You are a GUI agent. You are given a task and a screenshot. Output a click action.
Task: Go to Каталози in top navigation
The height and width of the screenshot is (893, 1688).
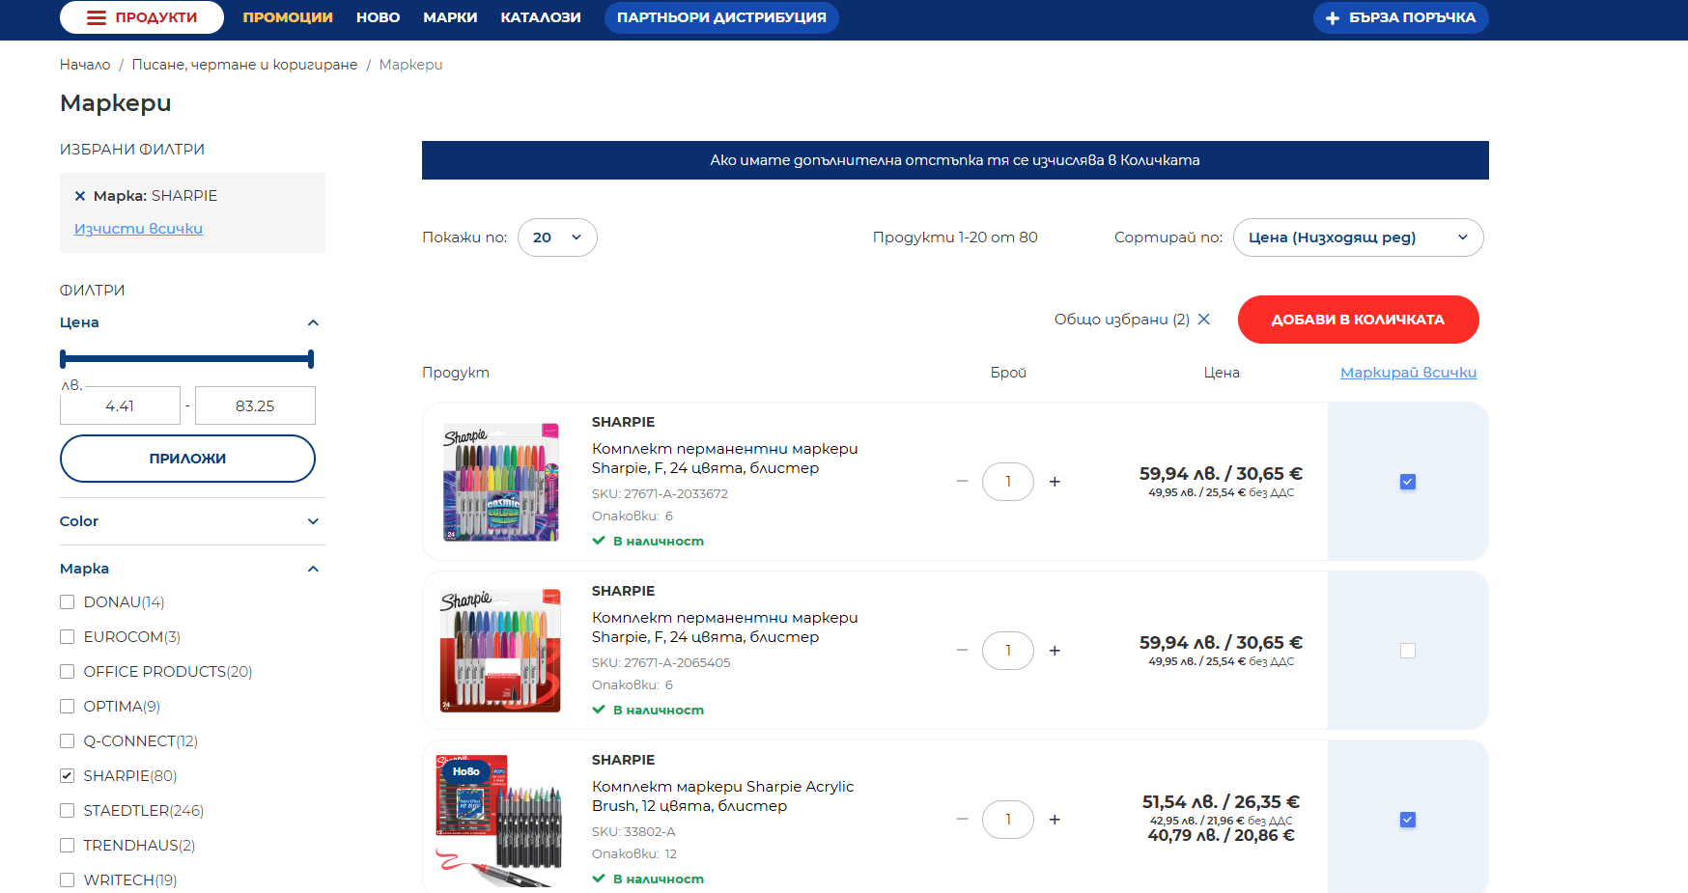point(540,17)
